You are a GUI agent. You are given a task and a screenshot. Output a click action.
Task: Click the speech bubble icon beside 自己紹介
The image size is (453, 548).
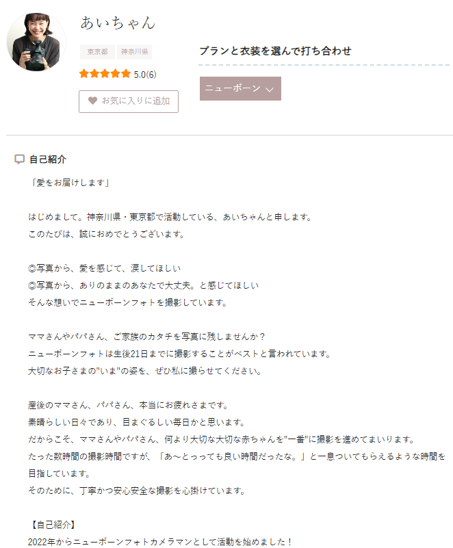tap(20, 159)
